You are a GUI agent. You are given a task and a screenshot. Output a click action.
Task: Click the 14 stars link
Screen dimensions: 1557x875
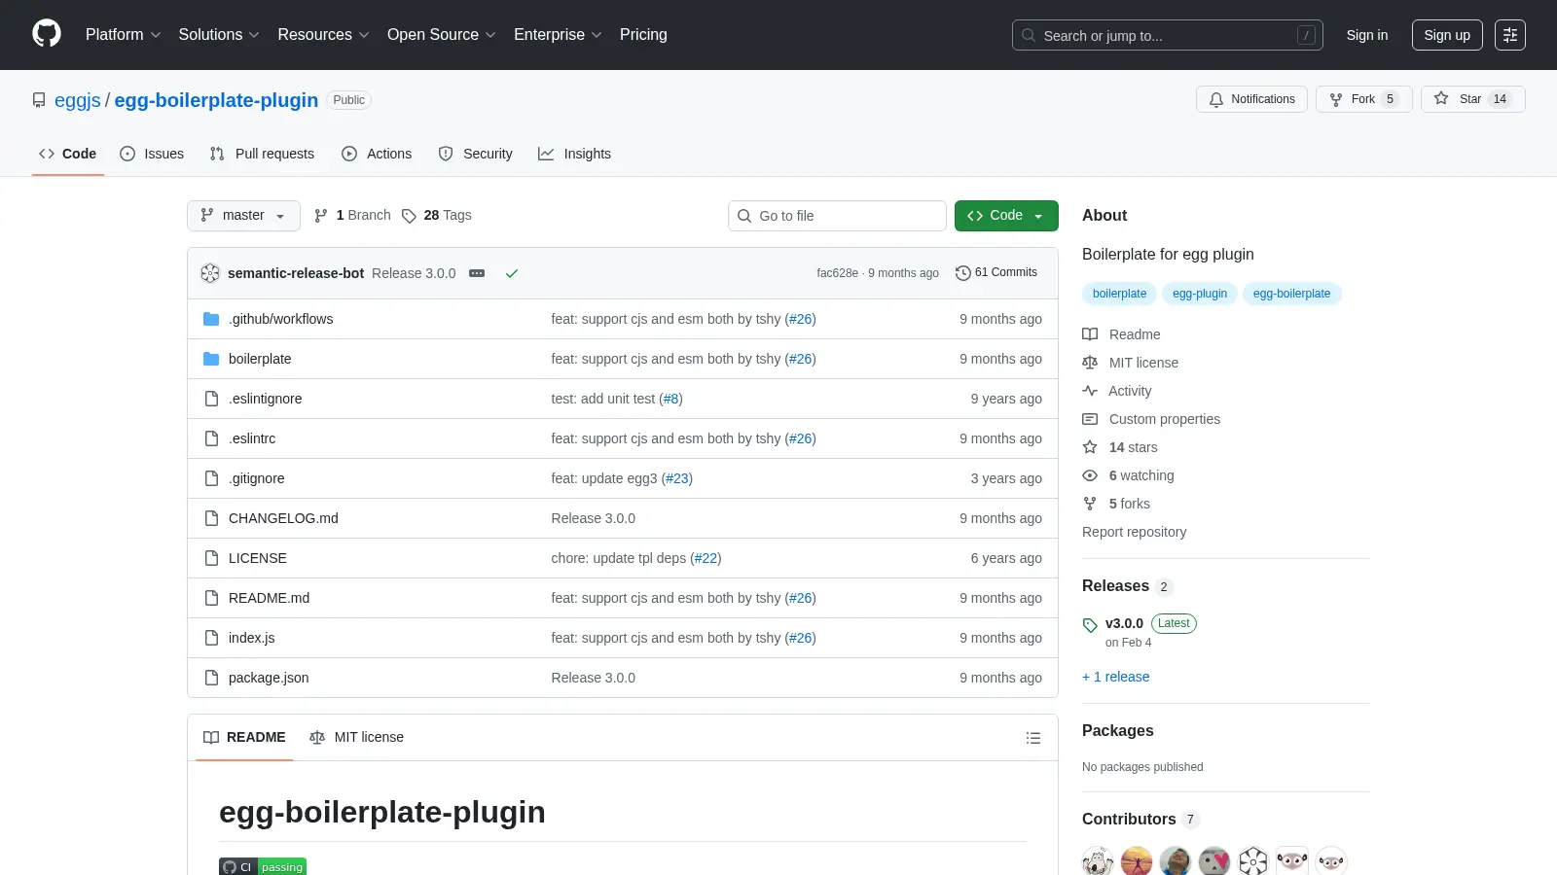tap(1120, 447)
